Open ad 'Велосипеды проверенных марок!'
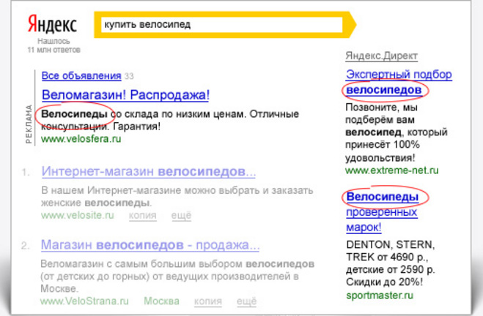The width and height of the screenshot is (483, 316). (383, 212)
